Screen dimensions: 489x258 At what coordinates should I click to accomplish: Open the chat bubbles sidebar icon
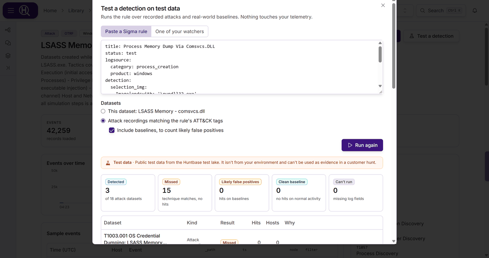click(8, 43)
